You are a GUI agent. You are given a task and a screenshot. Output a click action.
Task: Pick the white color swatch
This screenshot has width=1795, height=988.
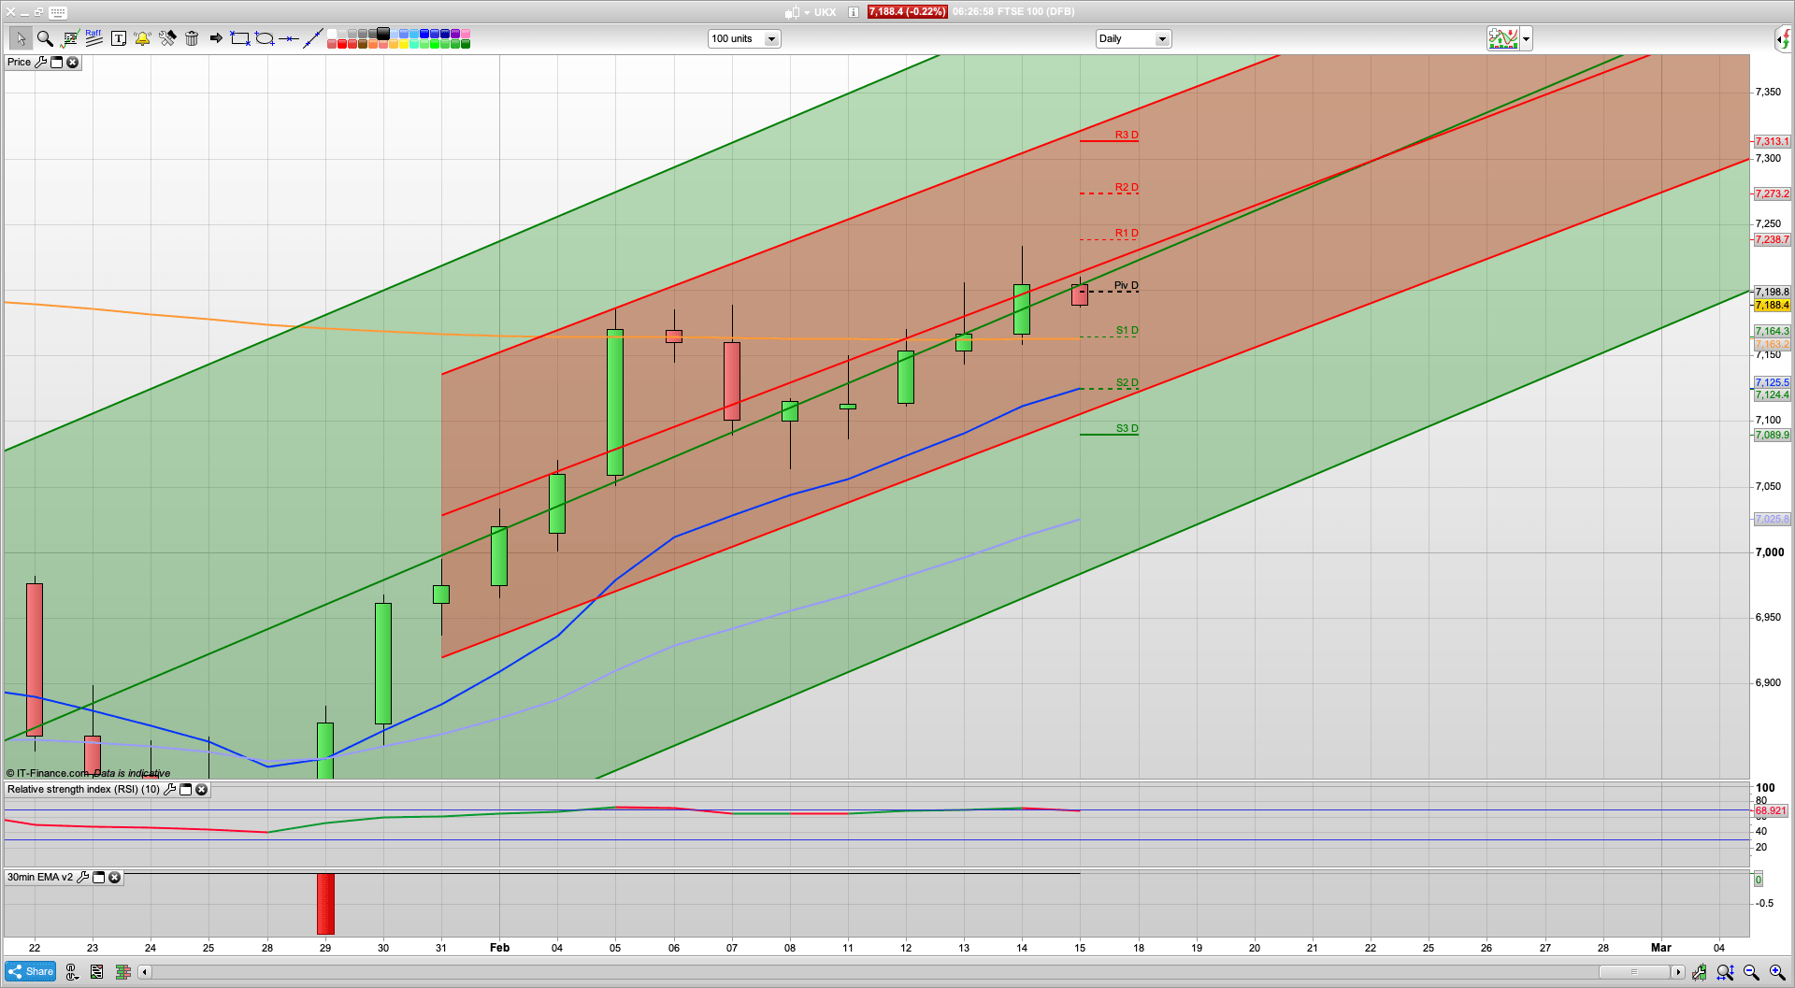pos(332,34)
